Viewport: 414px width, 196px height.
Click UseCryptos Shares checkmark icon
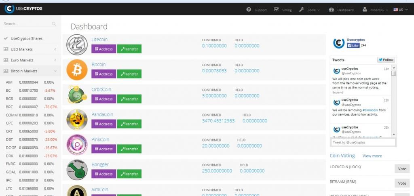pos(6,38)
